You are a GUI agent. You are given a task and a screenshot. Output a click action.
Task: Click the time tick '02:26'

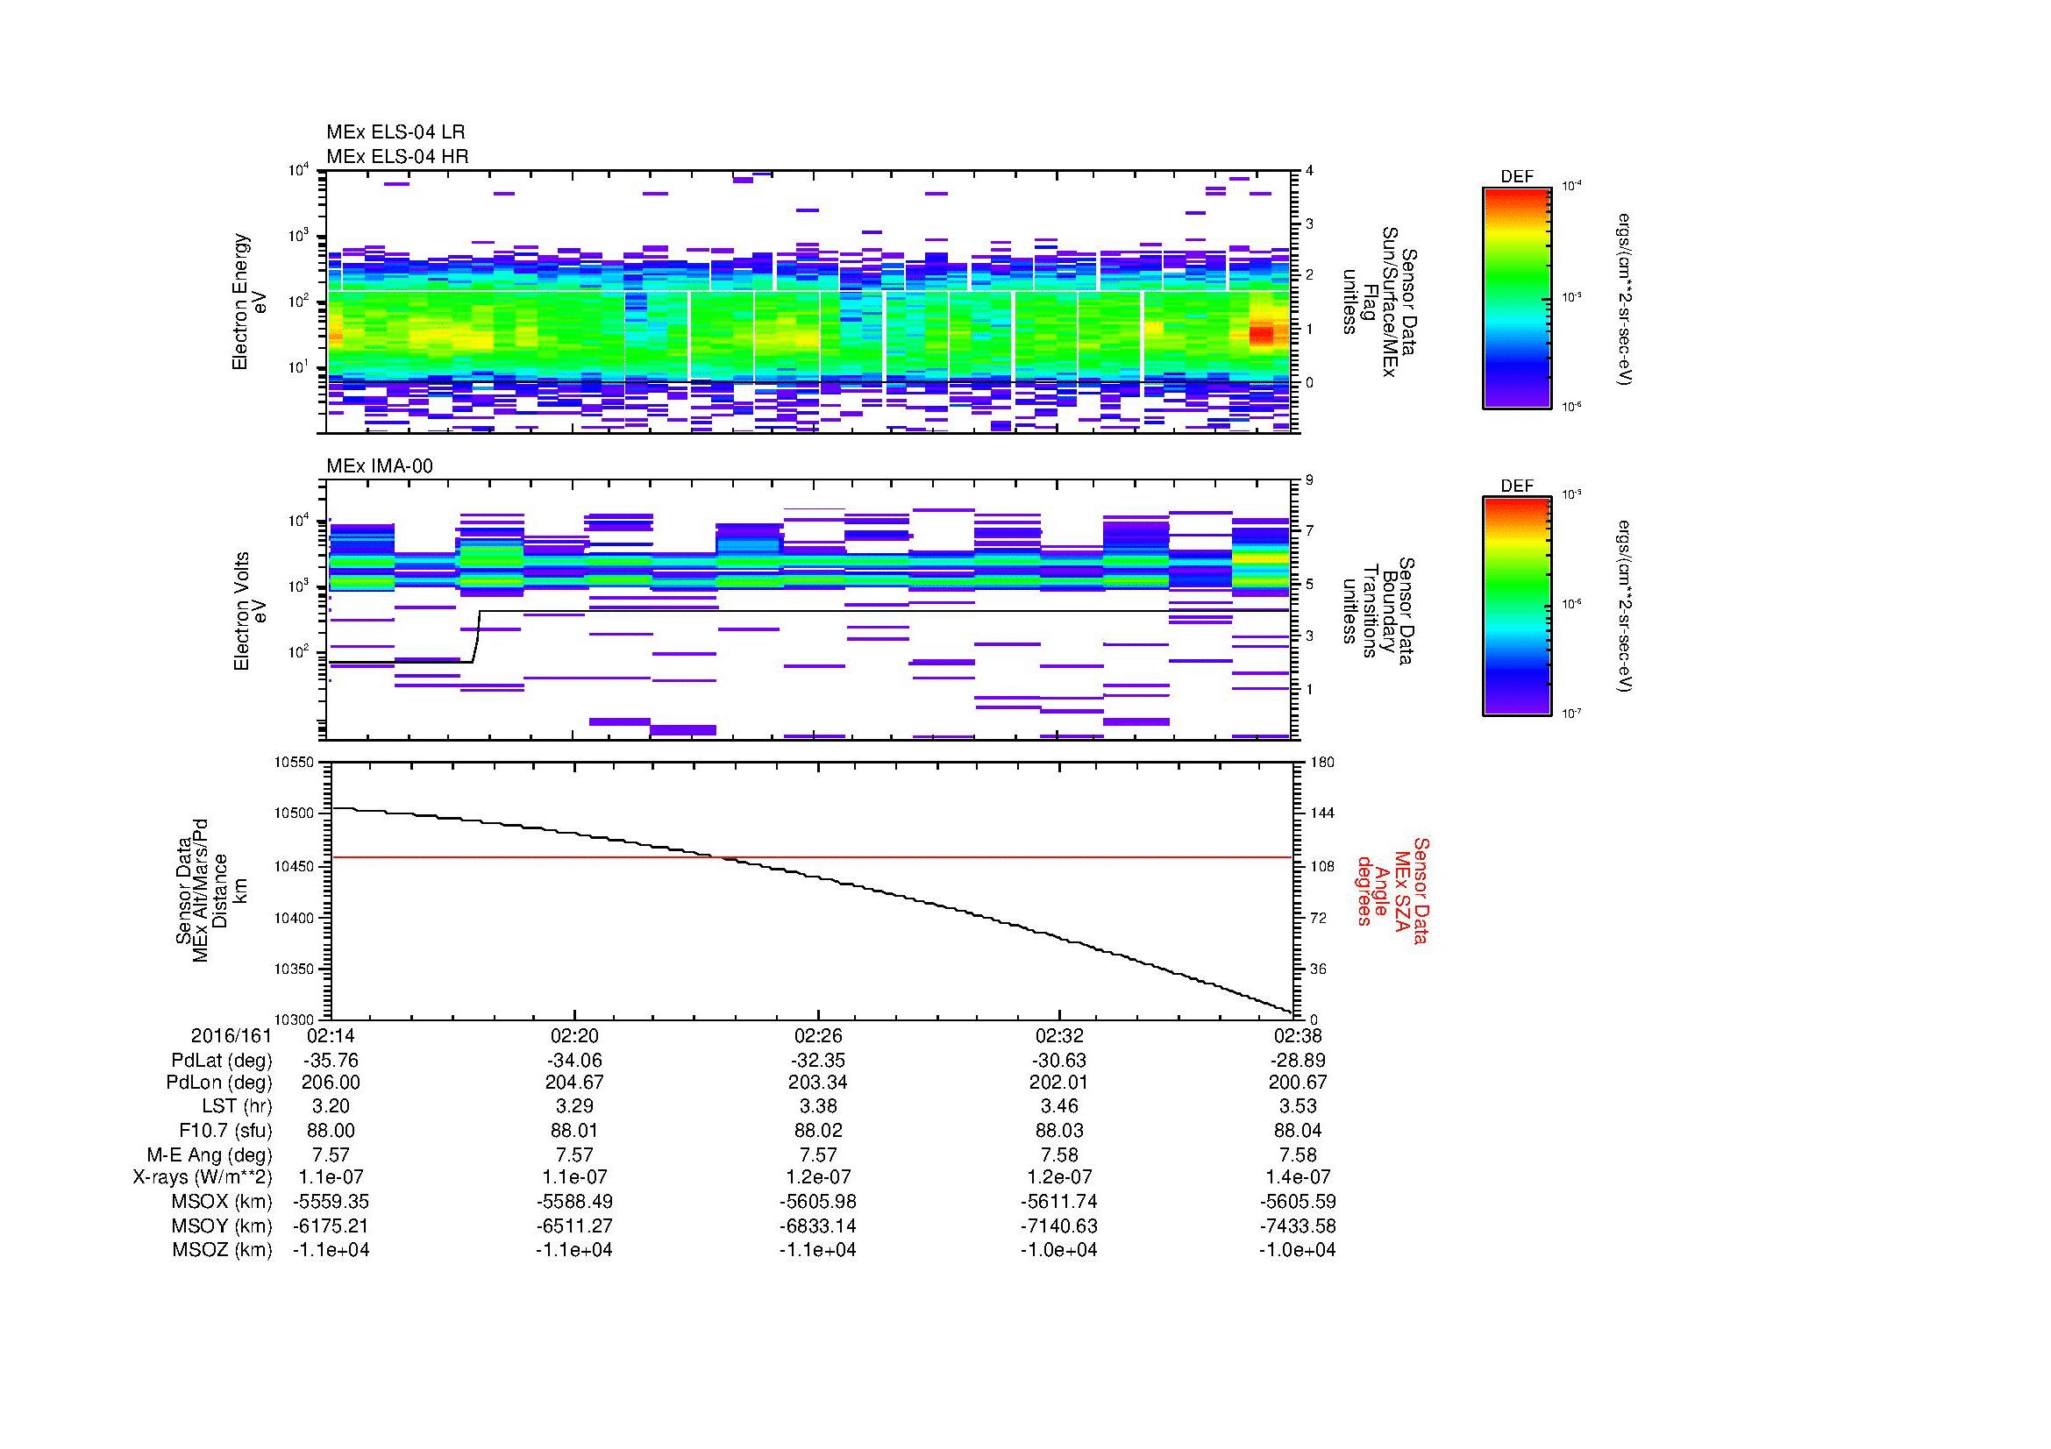[818, 1035]
